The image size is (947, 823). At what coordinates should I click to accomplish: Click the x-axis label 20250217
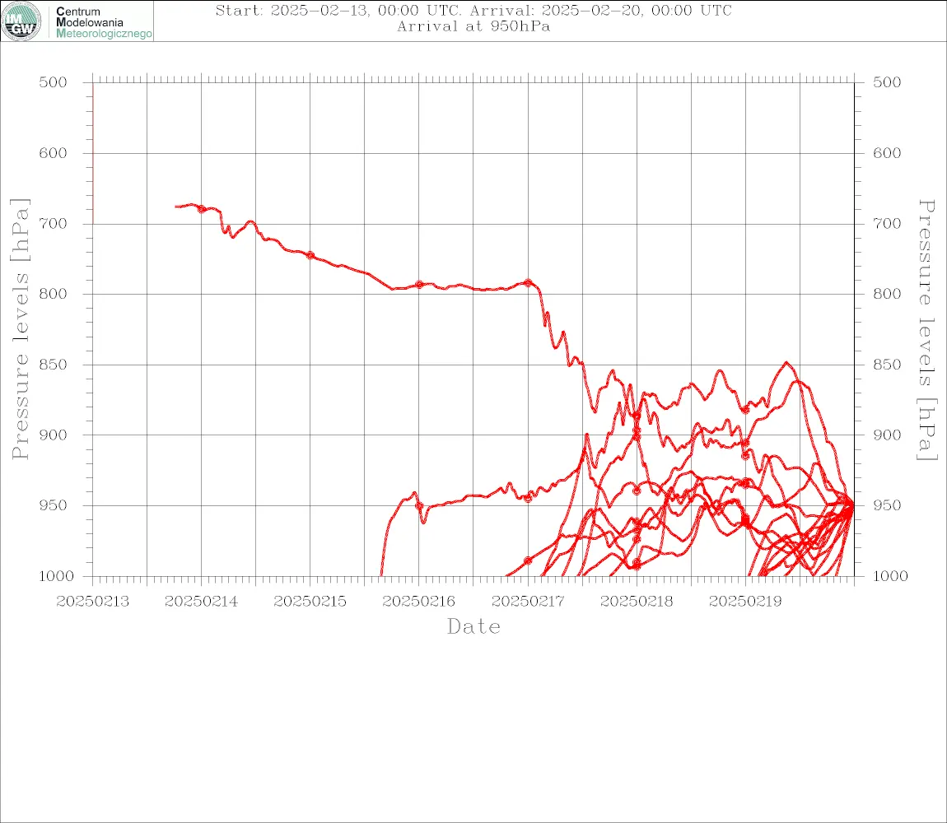(528, 602)
